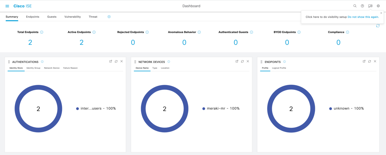Click the 'Do not show this again.' link
This screenshot has height=155, width=386.
pos(363,17)
